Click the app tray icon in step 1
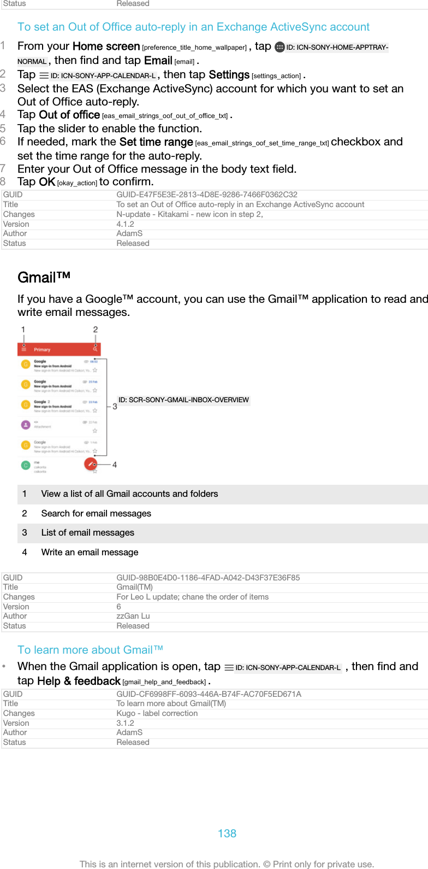The width and height of the screenshot is (428, 869). coord(280,48)
